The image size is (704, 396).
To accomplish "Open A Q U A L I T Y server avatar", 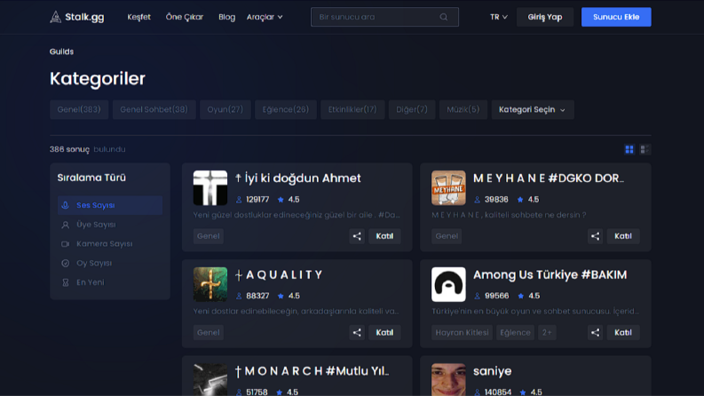I will tap(210, 284).
